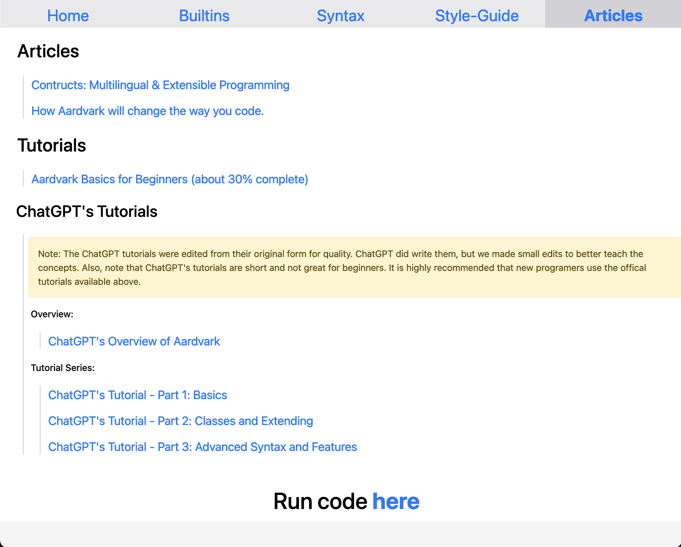Read How Aardvark will change the way you code
The height and width of the screenshot is (547, 681).
pos(147,111)
